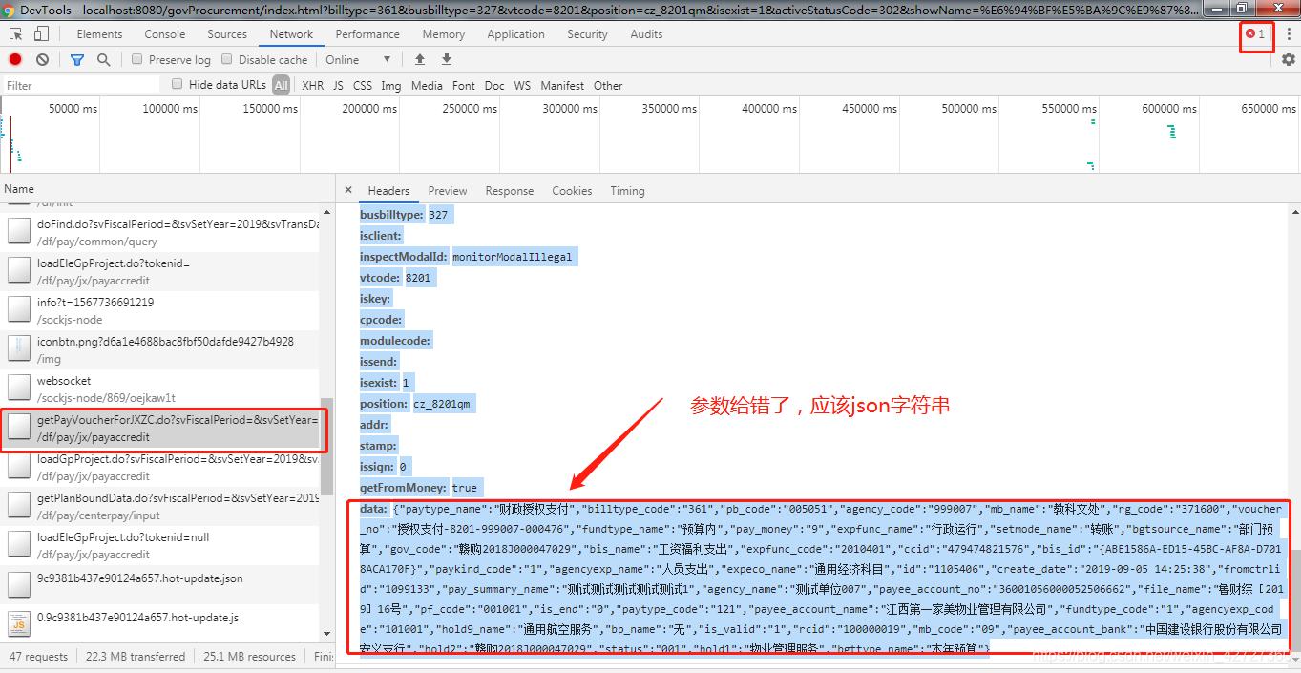Select getPlanBoundData.do request row

coord(160,507)
